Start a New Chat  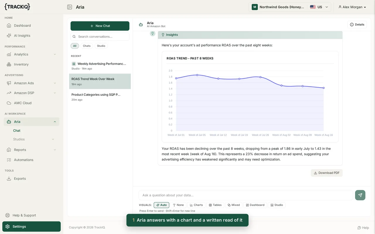coord(100,26)
